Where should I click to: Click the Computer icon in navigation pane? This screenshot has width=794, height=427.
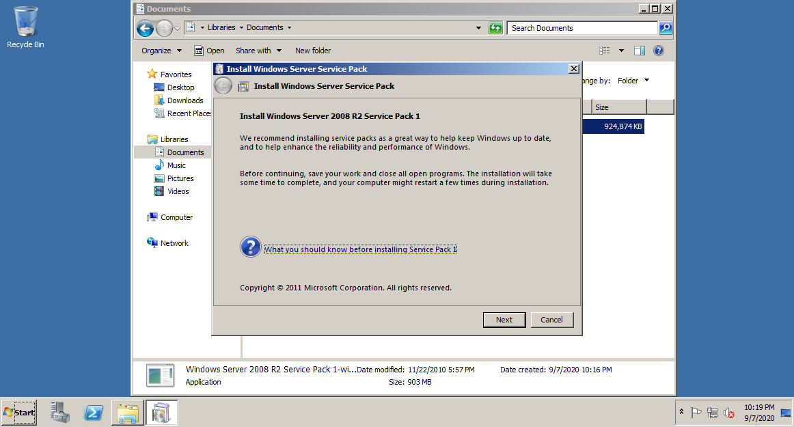coord(152,217)
